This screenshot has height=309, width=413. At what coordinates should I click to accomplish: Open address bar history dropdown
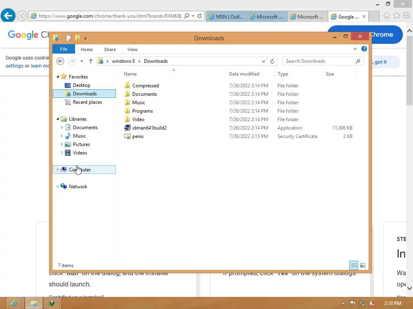pos(263,61)
